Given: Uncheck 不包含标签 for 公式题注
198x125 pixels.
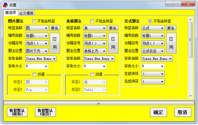Looking at the screenshot, I should click(x=150, y=21).
